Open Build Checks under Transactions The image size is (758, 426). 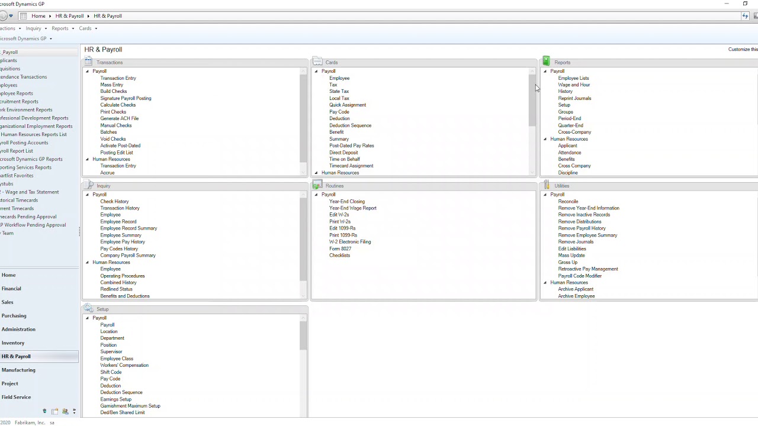[x=113, y=92]
